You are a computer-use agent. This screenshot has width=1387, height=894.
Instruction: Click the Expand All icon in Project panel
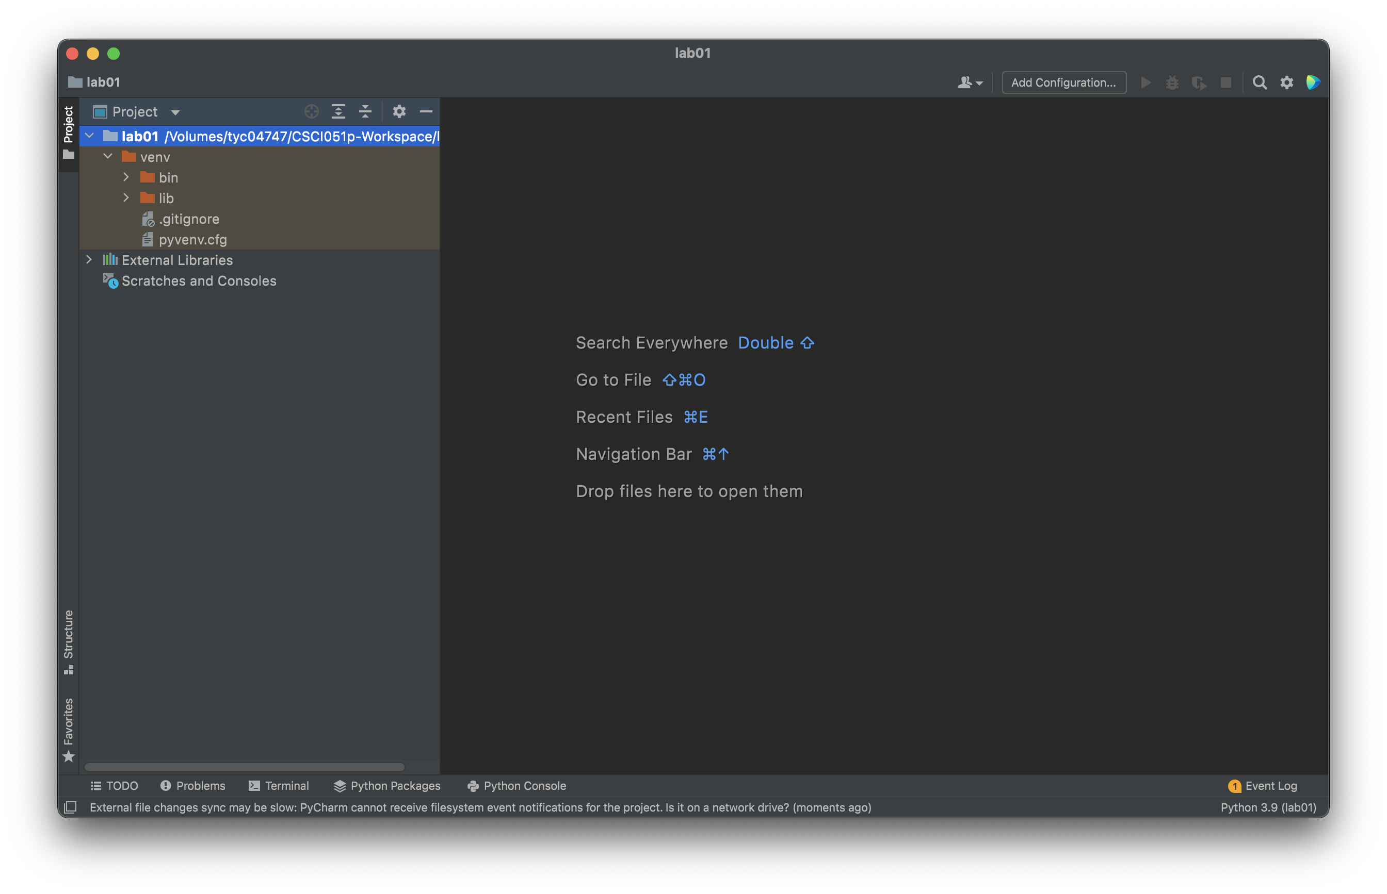pyautogui.click(x=338, y=111)
